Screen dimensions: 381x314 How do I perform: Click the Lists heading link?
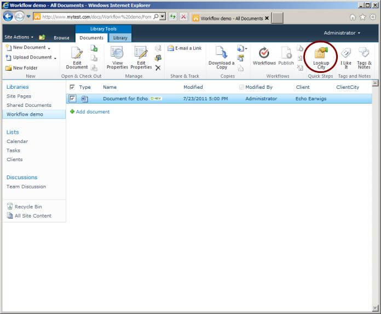pos(13,132)
